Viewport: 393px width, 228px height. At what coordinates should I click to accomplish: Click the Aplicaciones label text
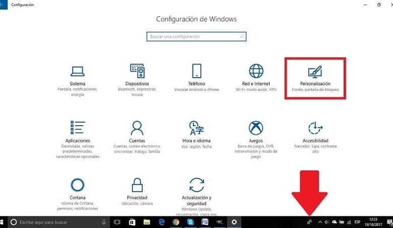(x=78, y=141)
